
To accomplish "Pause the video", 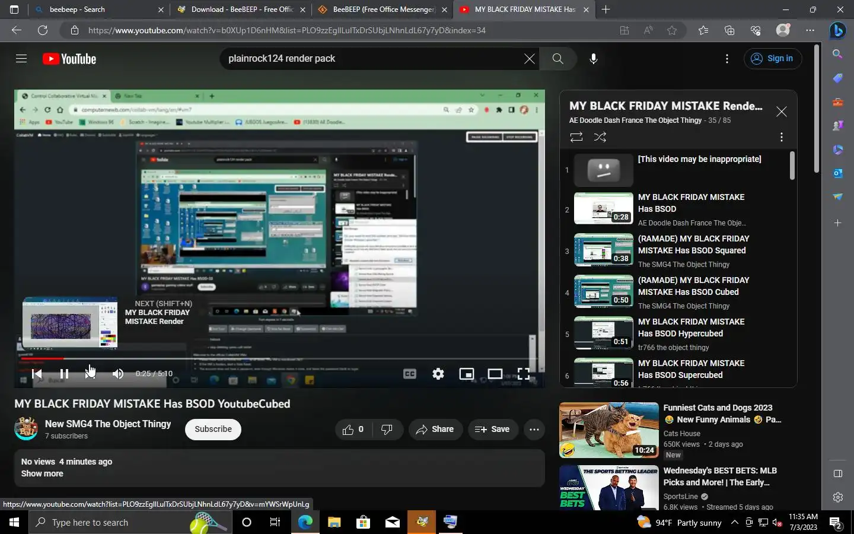I will click(x=64, y=374).
